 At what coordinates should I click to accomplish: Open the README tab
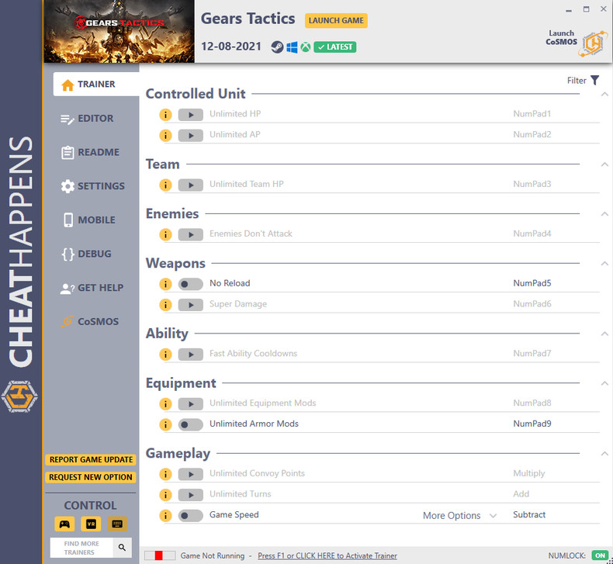[92, 152]
